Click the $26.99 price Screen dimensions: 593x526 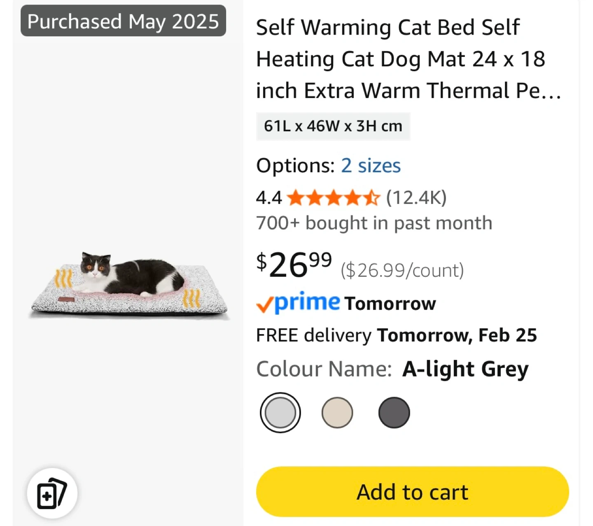[x=294, y=265]
